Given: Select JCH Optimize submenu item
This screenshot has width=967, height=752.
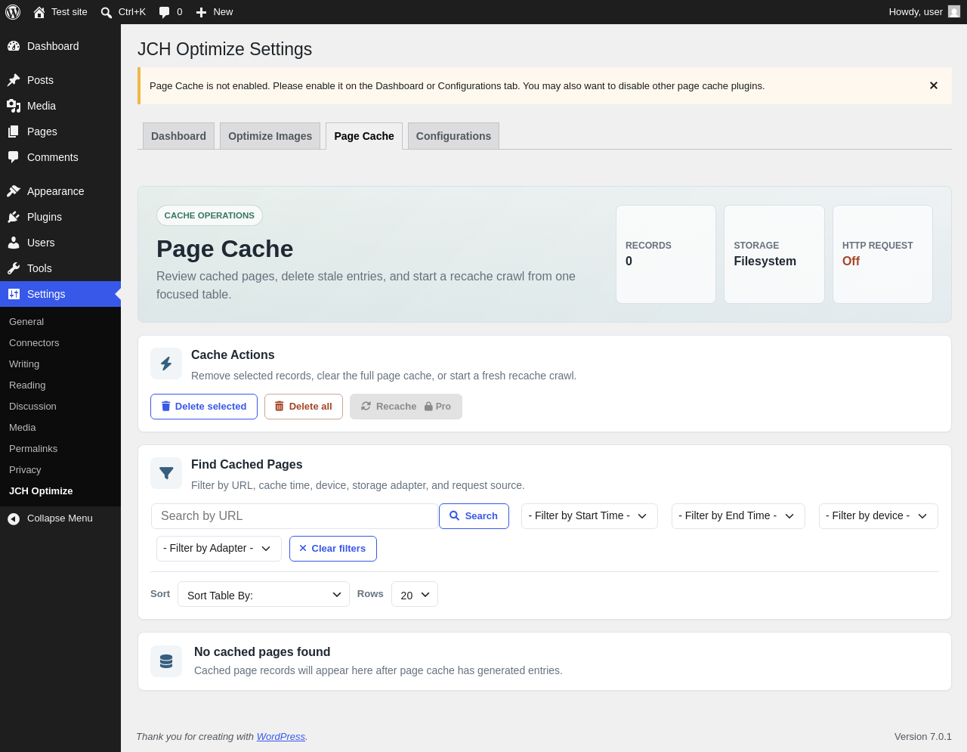Looking at the screenshot, I should (41, 491).
